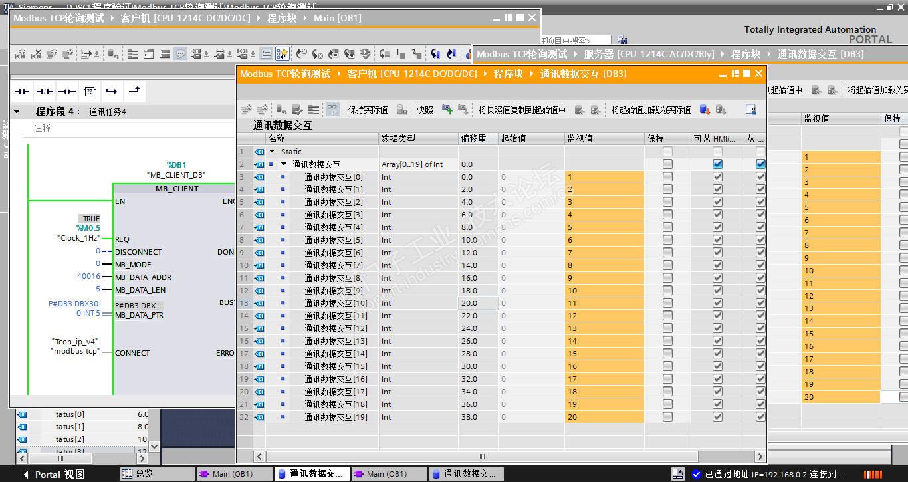Expand breadcrumb arrow before 程序块 in Main window
This screenshot has width=908, height=482.
point(259,18)
